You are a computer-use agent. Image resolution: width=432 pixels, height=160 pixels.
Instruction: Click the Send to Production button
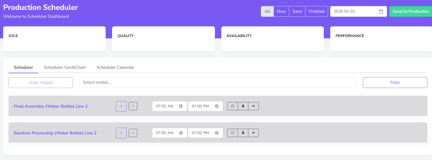tap(411, 11)
